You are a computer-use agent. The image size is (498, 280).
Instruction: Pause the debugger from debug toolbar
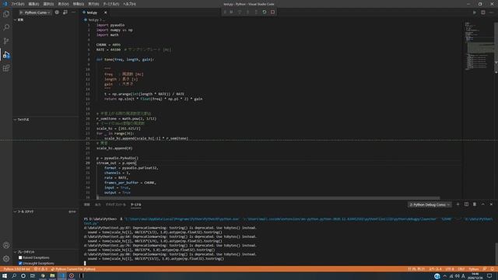click(x=231, y=12)
